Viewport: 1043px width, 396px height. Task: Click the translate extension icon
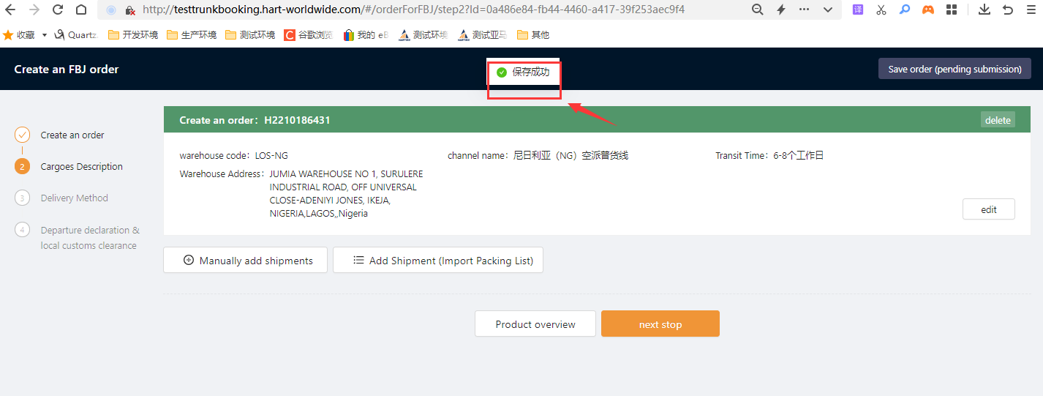click(857, 10)
